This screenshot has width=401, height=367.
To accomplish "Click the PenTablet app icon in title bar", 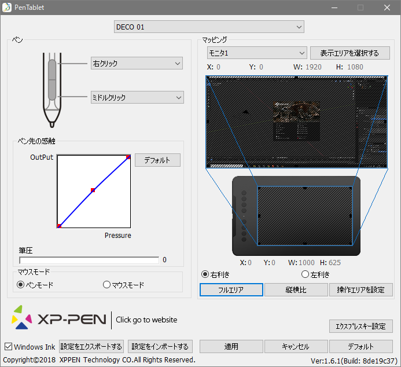I will (7, 8).
